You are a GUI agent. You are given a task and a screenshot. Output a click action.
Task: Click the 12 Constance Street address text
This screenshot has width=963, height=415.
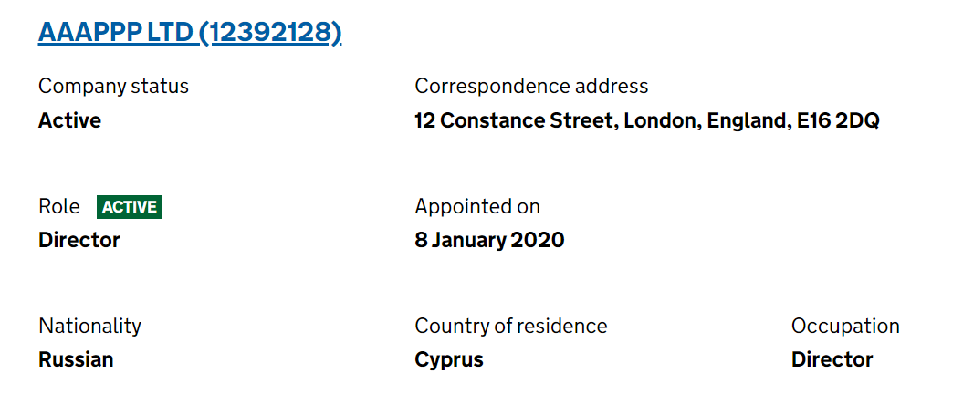click(x=516, y=120)
